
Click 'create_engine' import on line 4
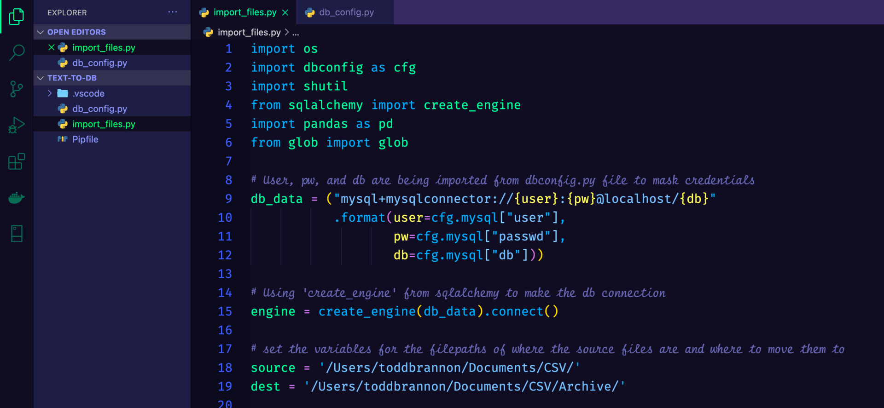pyautogui.click(x=472, y=105)
